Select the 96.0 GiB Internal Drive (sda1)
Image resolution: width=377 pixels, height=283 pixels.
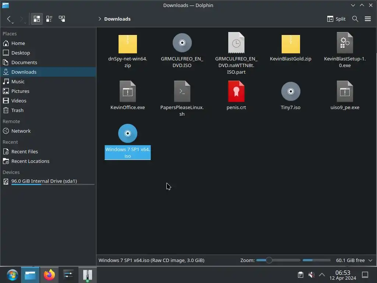[48, 181]
